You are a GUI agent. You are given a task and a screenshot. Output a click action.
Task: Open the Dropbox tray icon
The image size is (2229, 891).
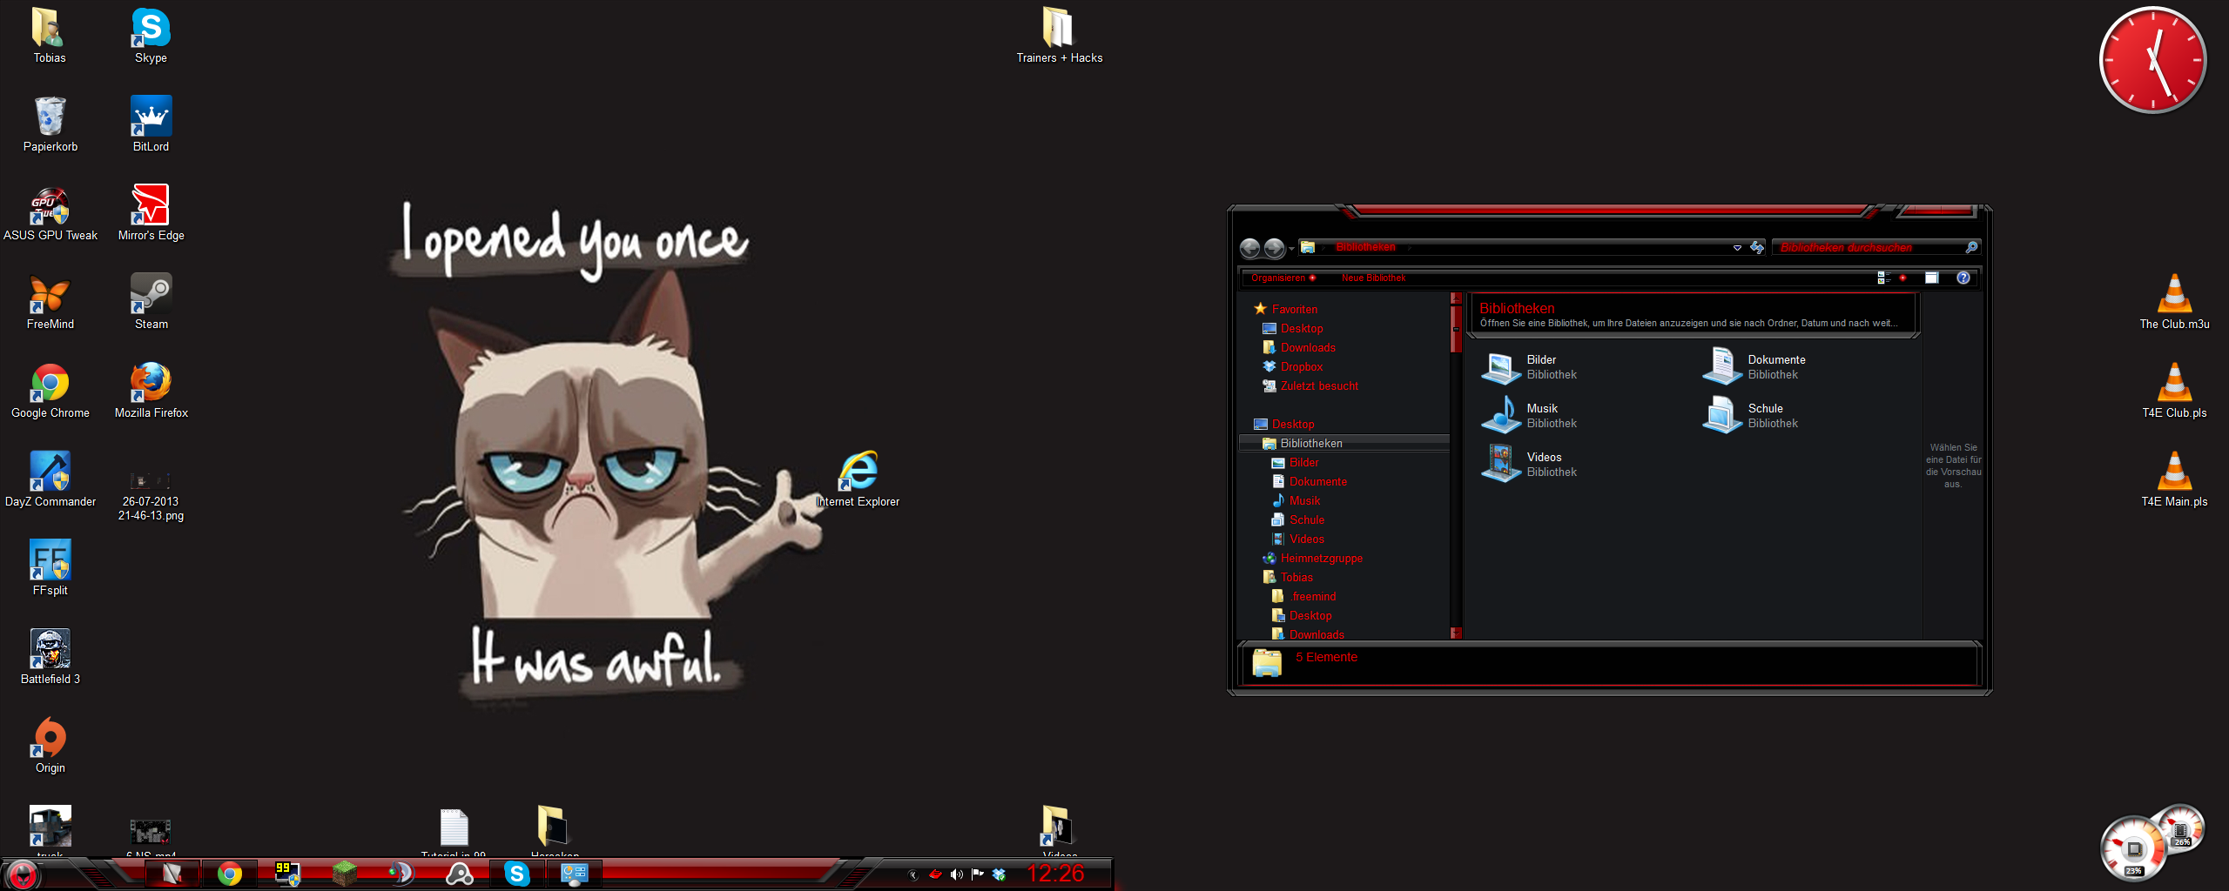[999, 874]
